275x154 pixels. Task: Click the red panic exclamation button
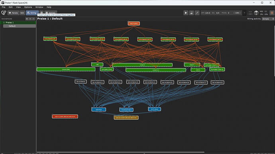pos(272,13)
